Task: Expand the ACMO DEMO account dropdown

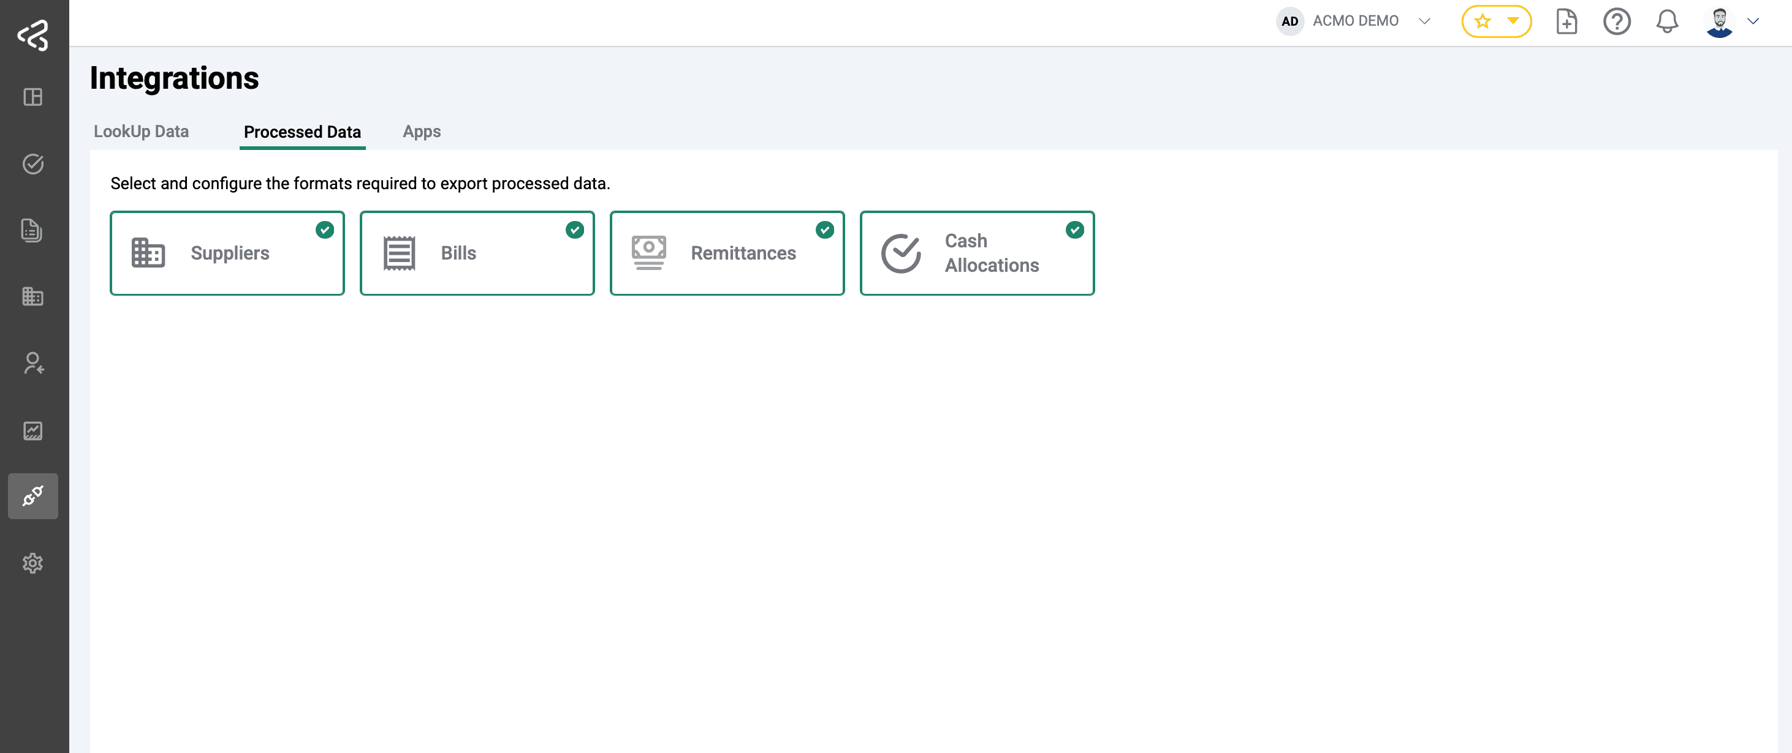Action: pos(1425,21)
